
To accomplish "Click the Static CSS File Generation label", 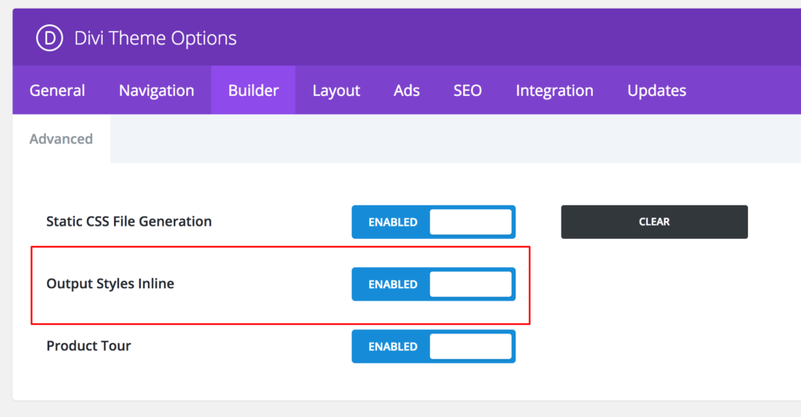I will [x=129, y=222].
